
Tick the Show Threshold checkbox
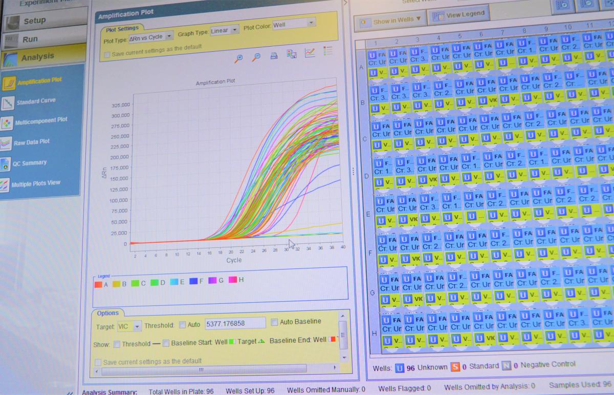117,344
